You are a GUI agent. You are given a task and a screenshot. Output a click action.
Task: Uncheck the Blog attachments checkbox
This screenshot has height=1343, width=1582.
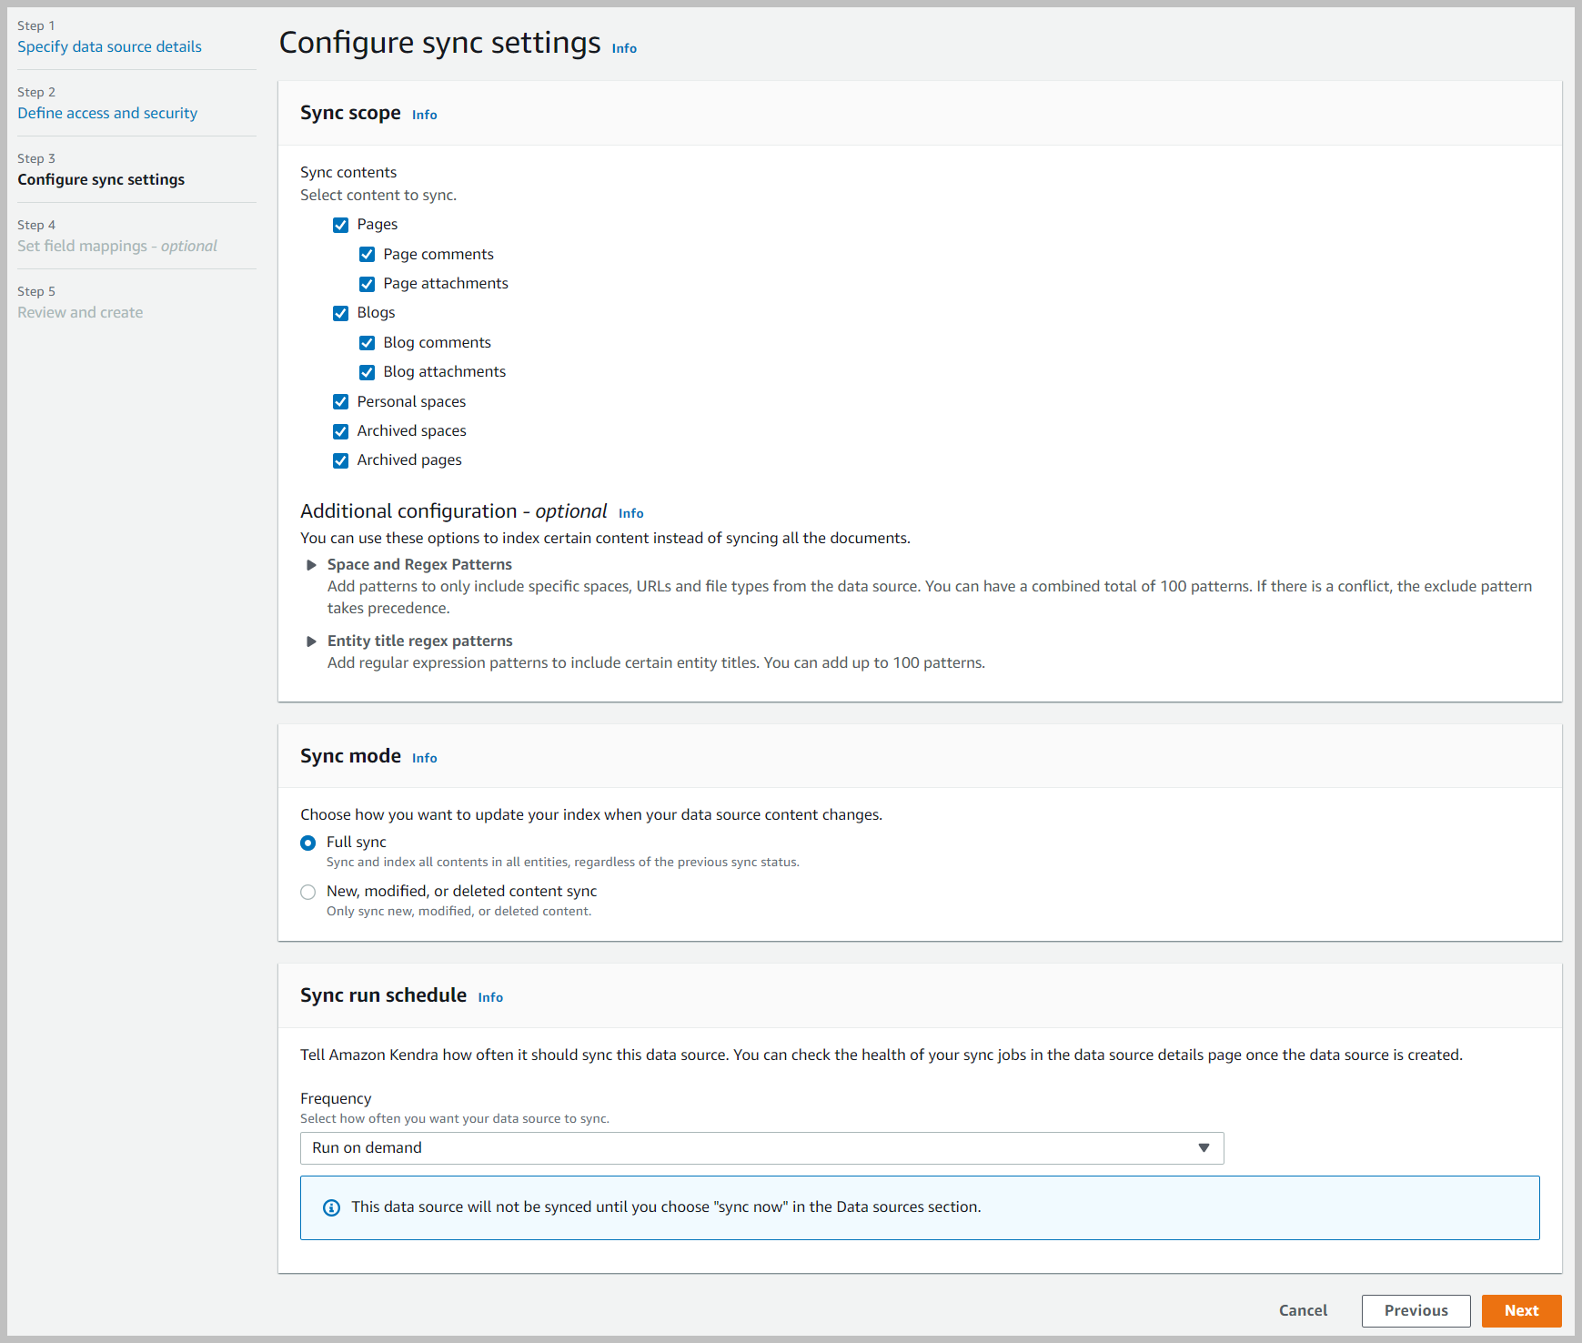point(367,372)
